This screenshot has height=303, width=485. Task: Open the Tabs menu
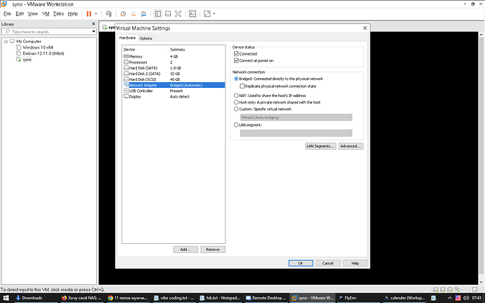click(x=58, y=13)
